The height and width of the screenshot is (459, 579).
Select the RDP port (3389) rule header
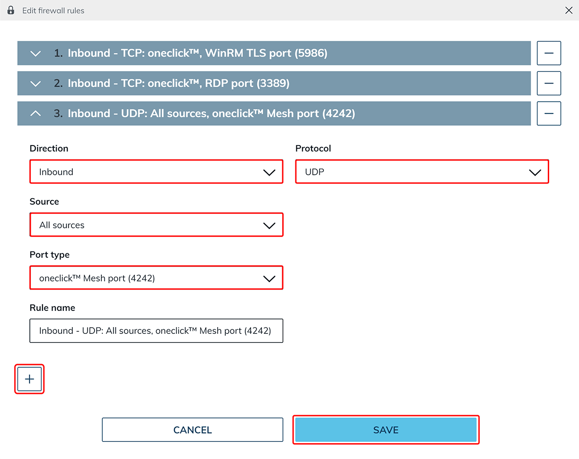[178, 84]
